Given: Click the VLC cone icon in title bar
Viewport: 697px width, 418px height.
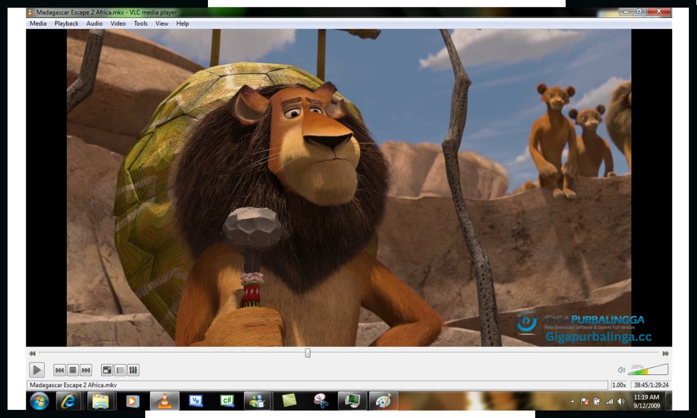Looking at the screenshot, I should tap(30, 12).
